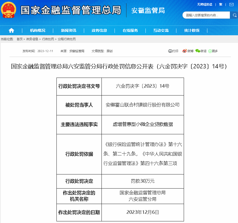Click the 主要违法违规事实 header cell
Image resolution: width=238 pixels, height=223 pixels.
[x=79, y=125]
